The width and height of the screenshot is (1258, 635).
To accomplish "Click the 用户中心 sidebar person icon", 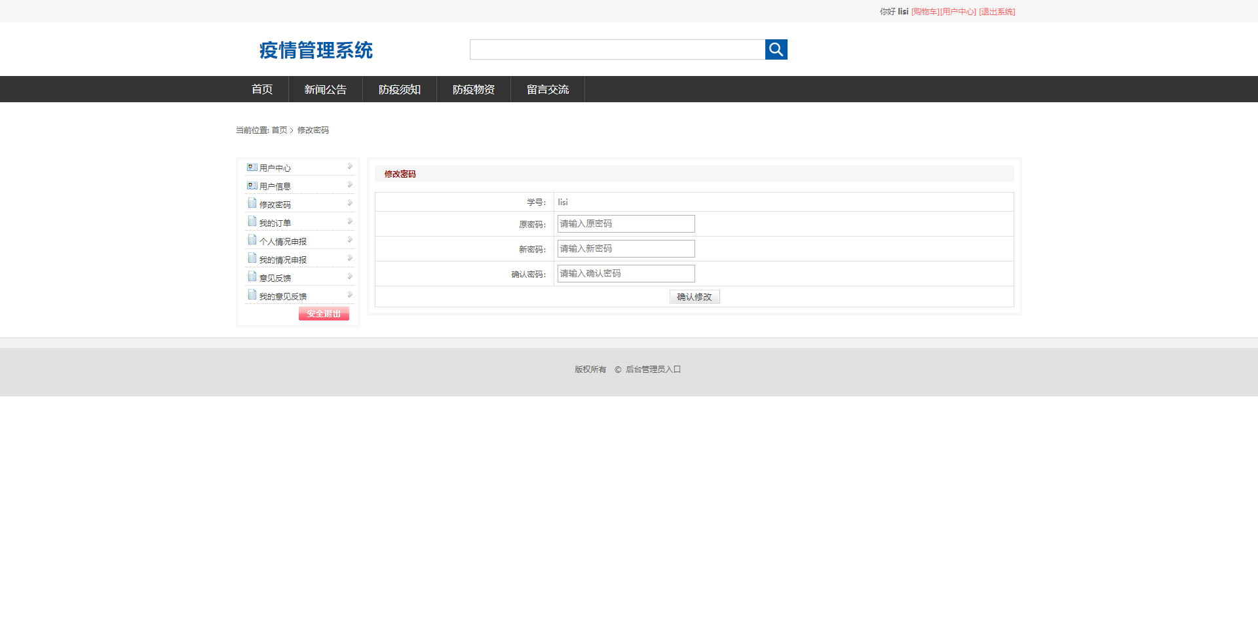I will point(252,168).
